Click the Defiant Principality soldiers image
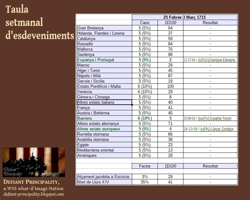The image size is (250, 200). pyautogui.click(x=34, y=162)
